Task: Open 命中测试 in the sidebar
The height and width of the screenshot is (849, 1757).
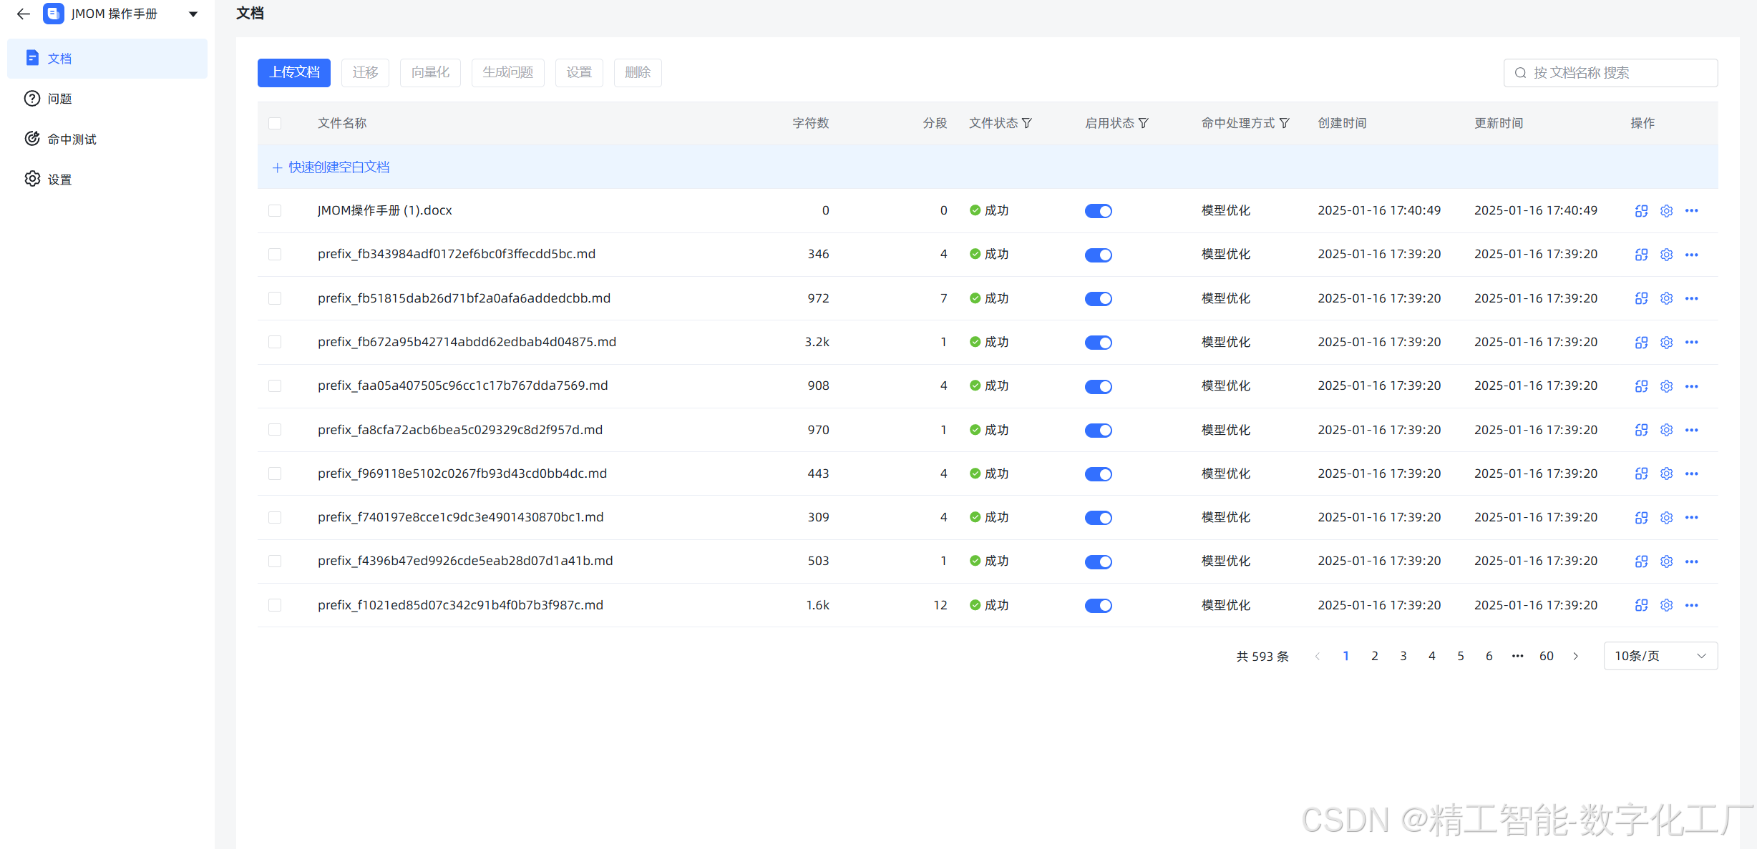Action: (72, 139)
